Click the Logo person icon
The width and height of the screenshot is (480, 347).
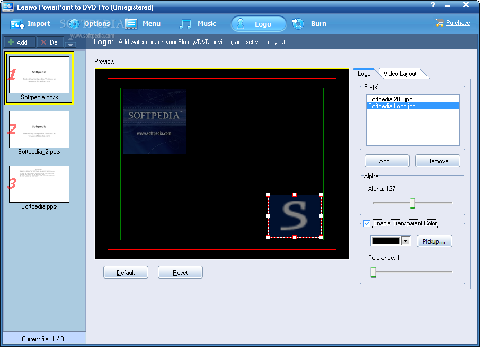pyautogui.click(x=241, y=24)
